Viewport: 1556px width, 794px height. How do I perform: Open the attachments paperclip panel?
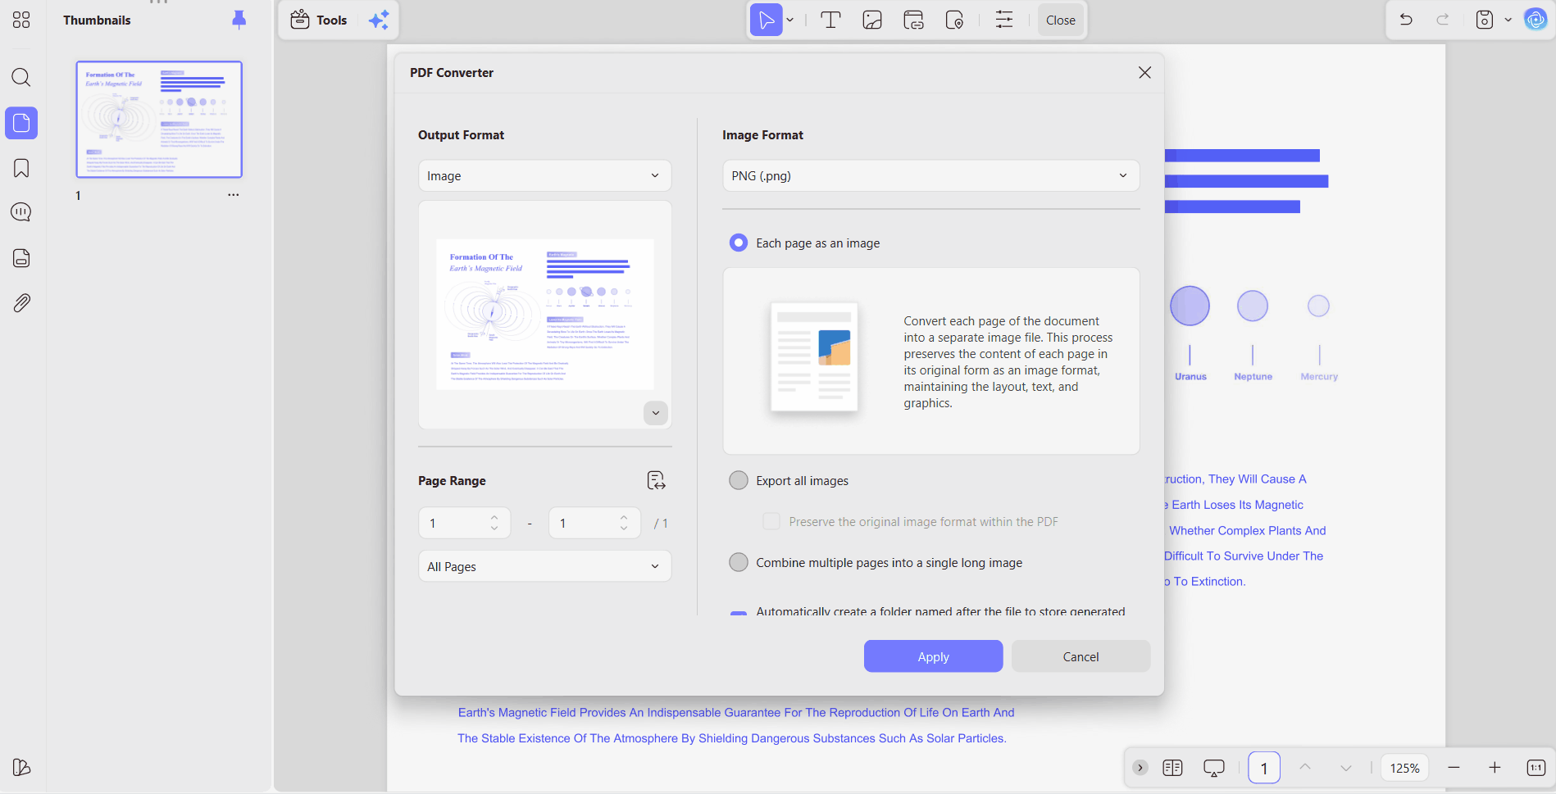(21, 303)
